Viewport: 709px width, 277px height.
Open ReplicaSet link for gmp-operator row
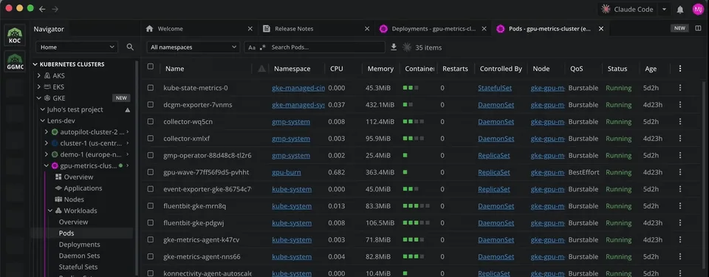click(494, 155)
